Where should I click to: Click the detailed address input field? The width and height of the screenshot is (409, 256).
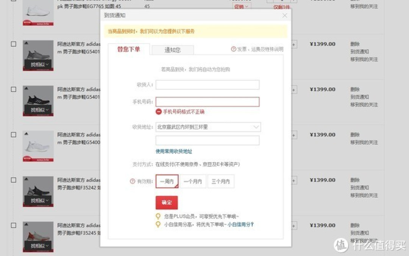[208, 140]
